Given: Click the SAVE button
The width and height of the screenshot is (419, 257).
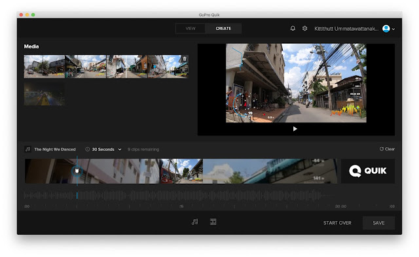Looking at the screenshot, I should click(378, 223).
